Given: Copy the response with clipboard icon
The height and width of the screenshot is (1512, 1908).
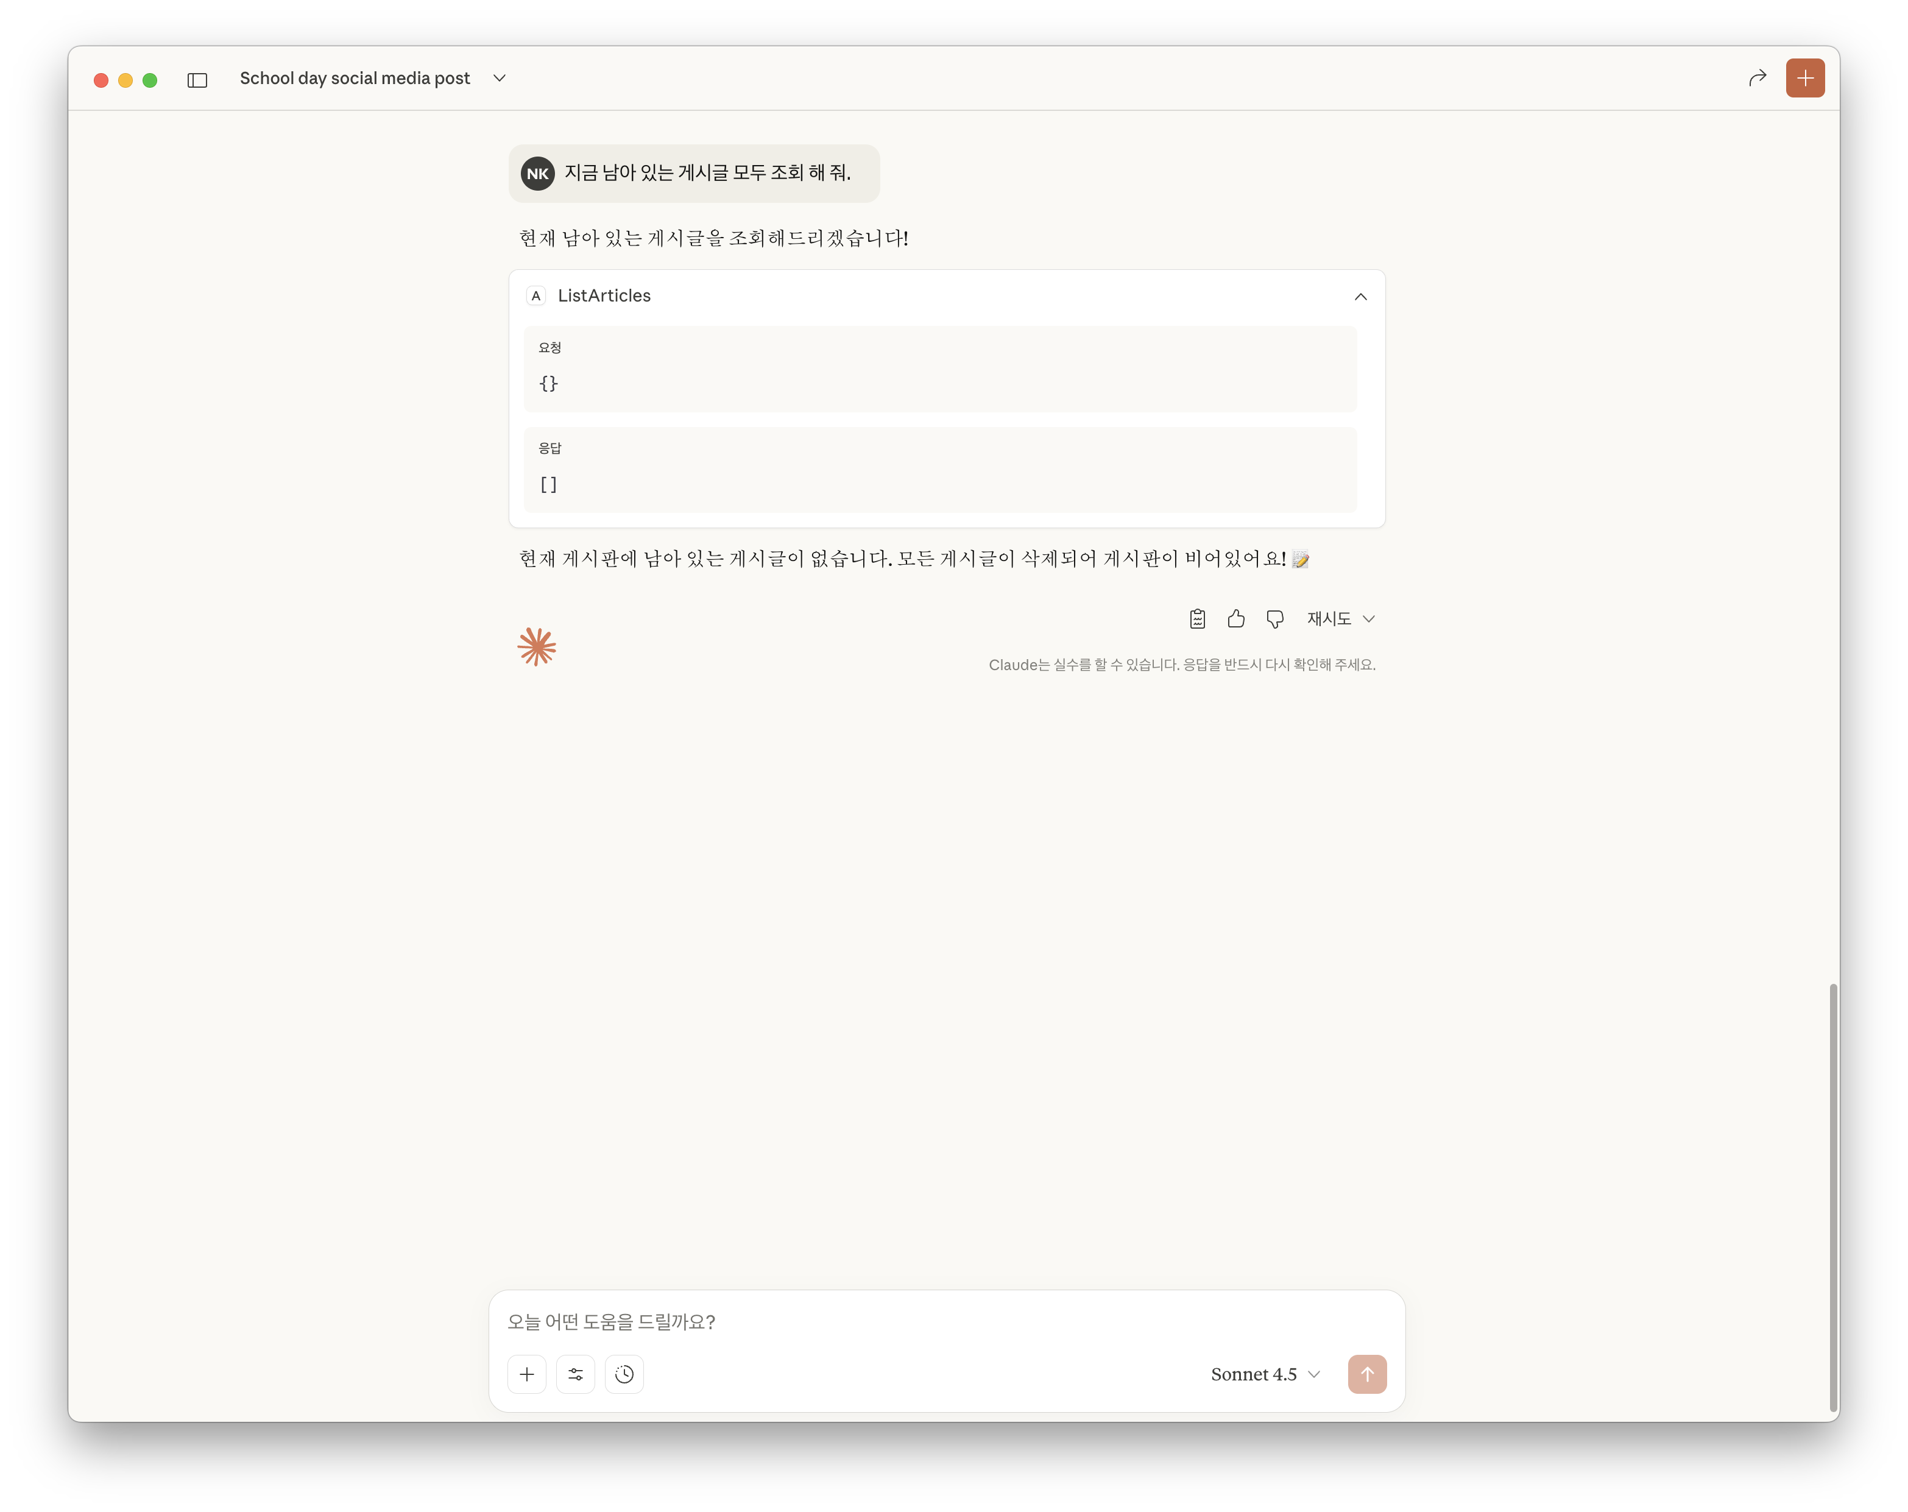Looking at the screenshot, I should point(1197,618).
